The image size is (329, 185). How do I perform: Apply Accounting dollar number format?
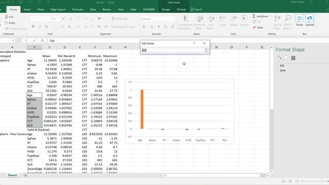click(144, 27)
